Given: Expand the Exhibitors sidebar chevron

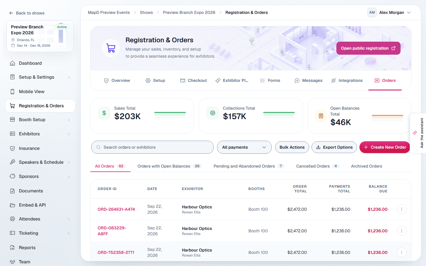Looking at the screenshot, I should [69, 134].
